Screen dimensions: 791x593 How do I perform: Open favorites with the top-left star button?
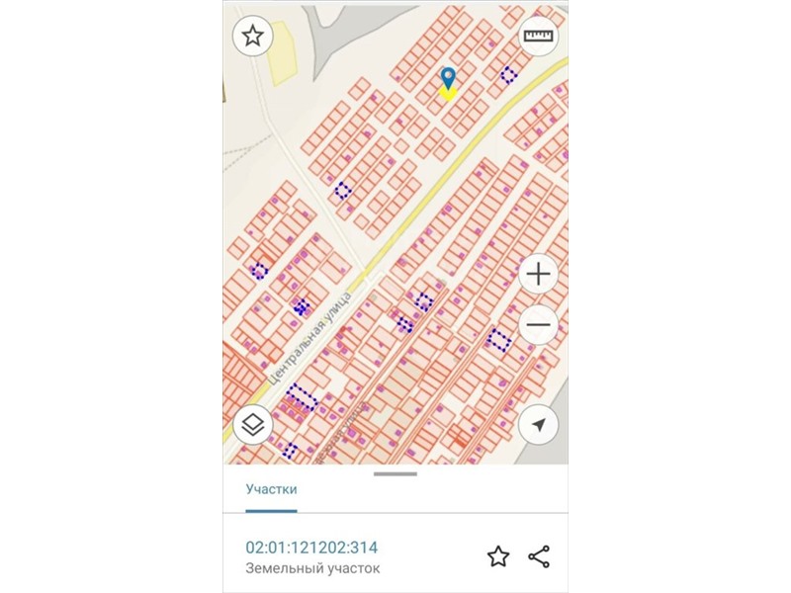click(x=253, y=37)
